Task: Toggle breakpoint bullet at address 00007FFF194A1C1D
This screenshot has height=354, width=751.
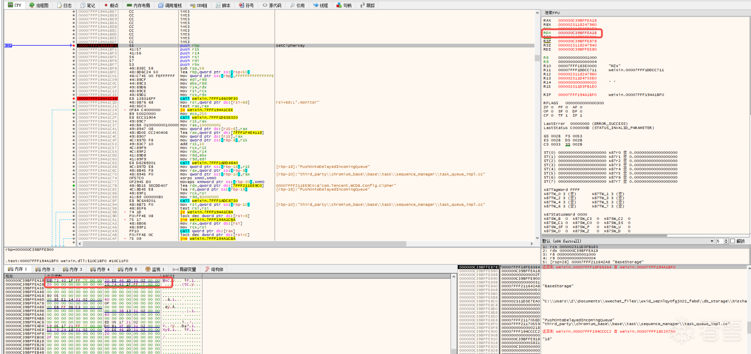Action: pyautogui.click(x=74, y=102)
